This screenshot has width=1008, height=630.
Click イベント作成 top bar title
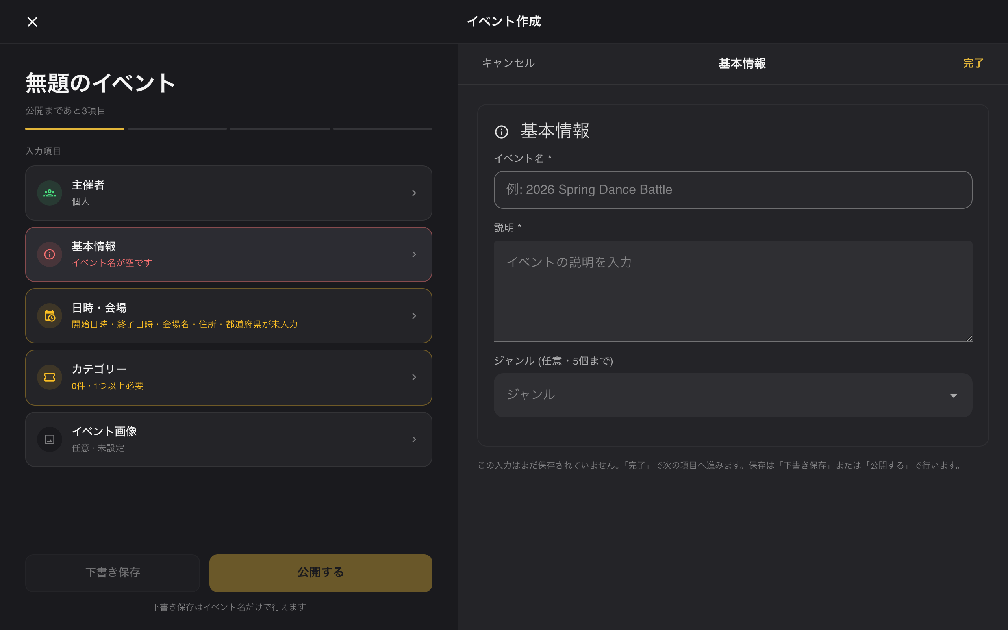point(504,21)
